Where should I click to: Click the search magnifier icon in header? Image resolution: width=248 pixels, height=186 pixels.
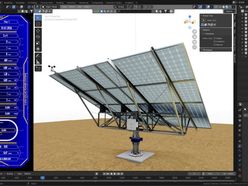click(119, 11)
